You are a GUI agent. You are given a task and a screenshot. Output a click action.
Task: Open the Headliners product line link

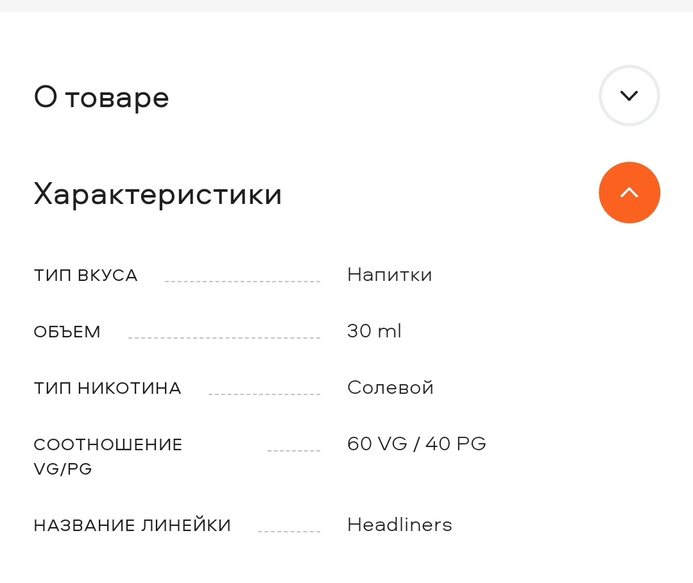pos(400,525)
